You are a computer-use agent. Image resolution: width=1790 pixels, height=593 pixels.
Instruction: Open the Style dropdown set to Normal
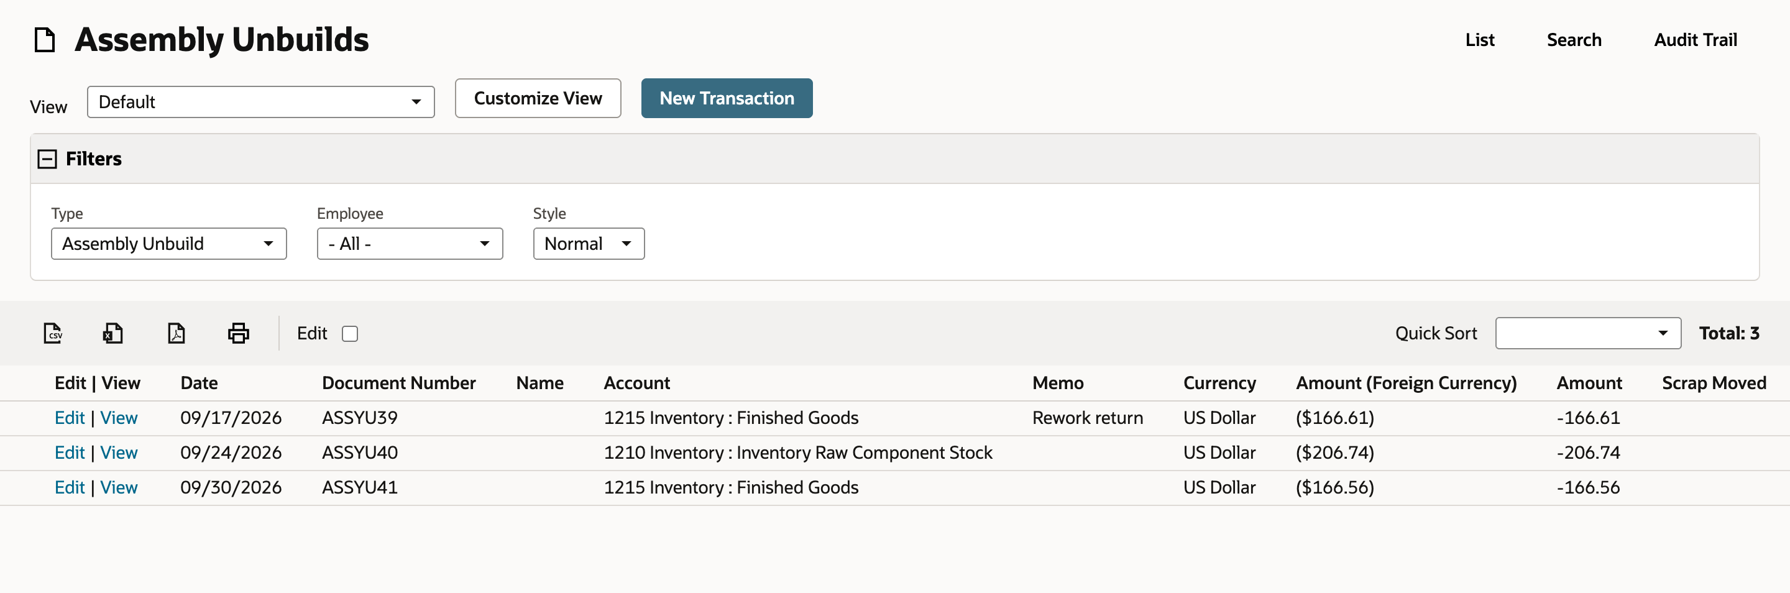point(589,244)
